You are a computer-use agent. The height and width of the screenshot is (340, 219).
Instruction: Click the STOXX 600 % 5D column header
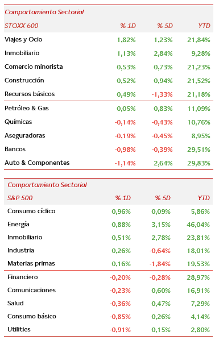tap(165, 26)
